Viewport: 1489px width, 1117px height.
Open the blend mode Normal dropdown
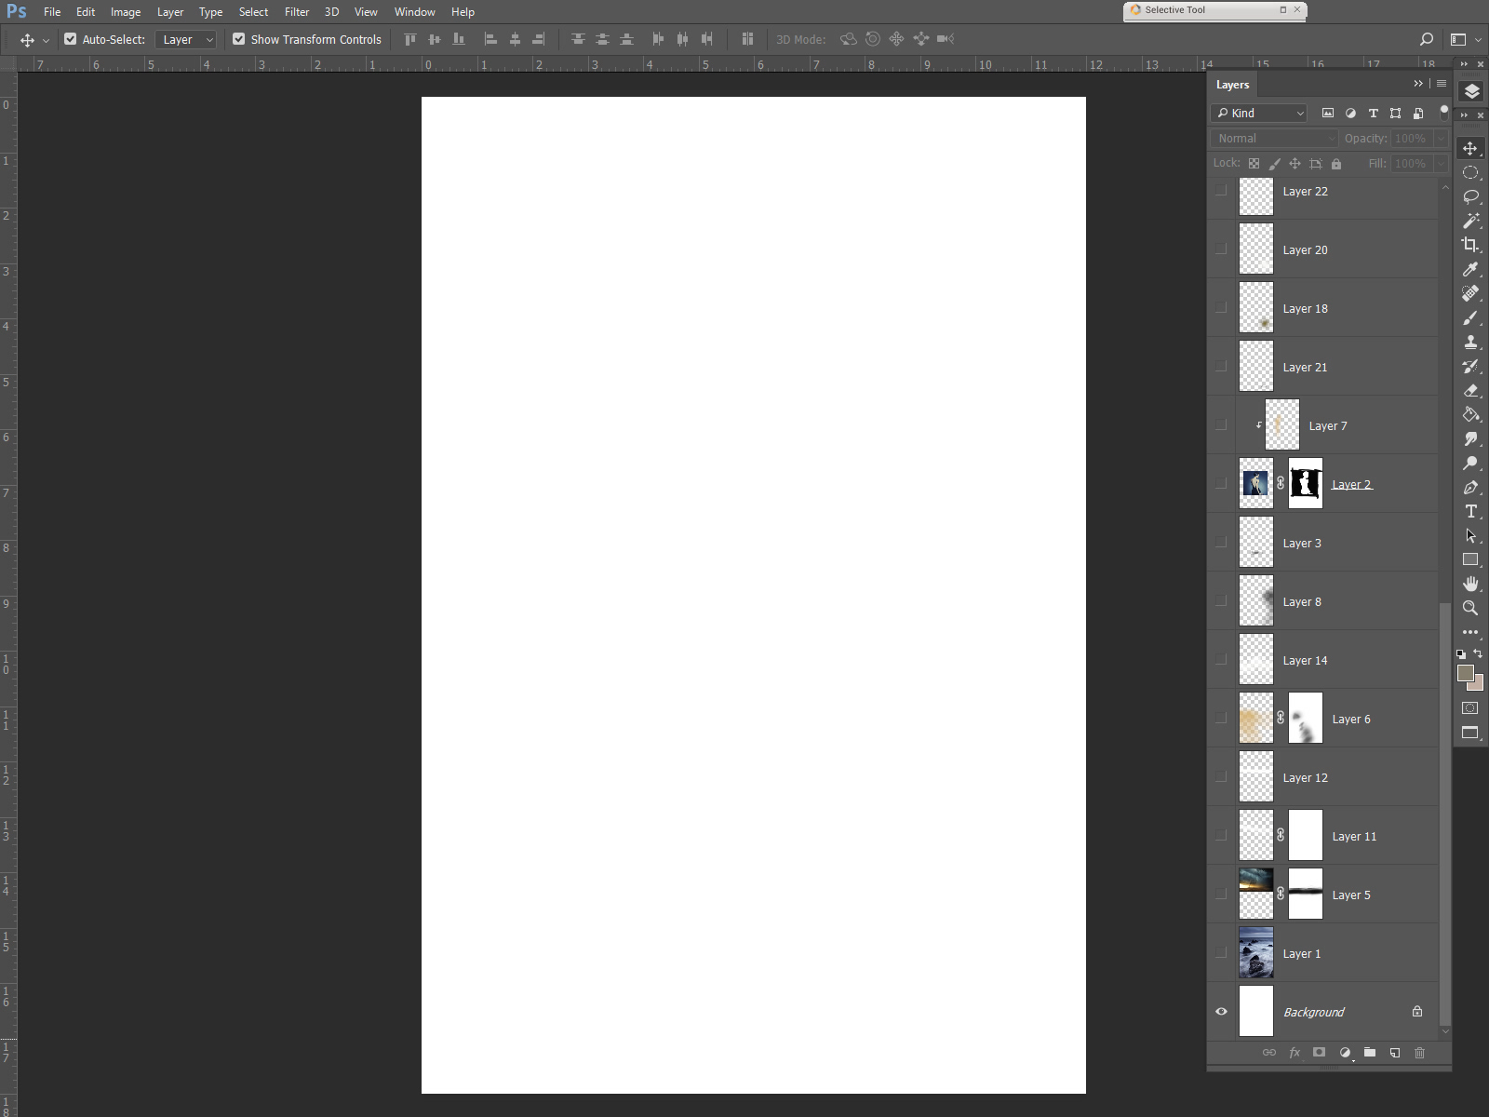pos(1274,138)
